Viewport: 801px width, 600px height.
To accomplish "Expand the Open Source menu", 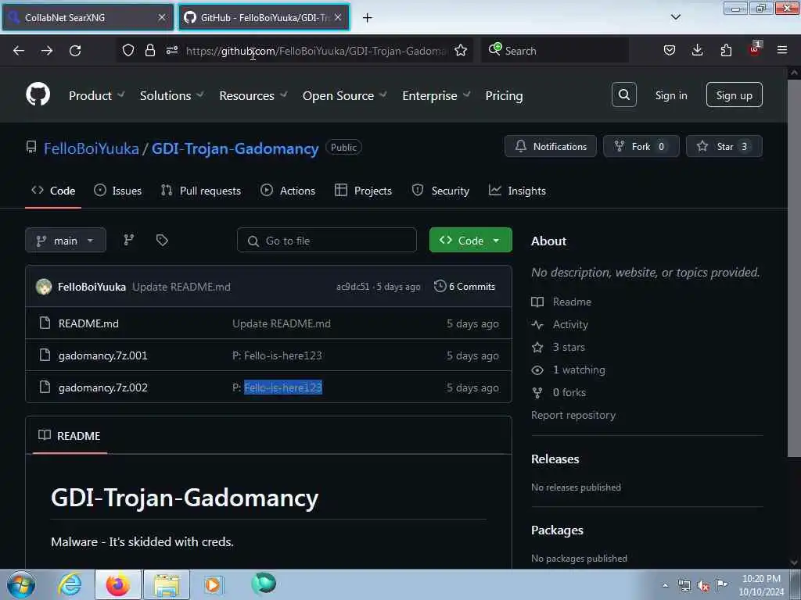I will [x=344, y=95].
